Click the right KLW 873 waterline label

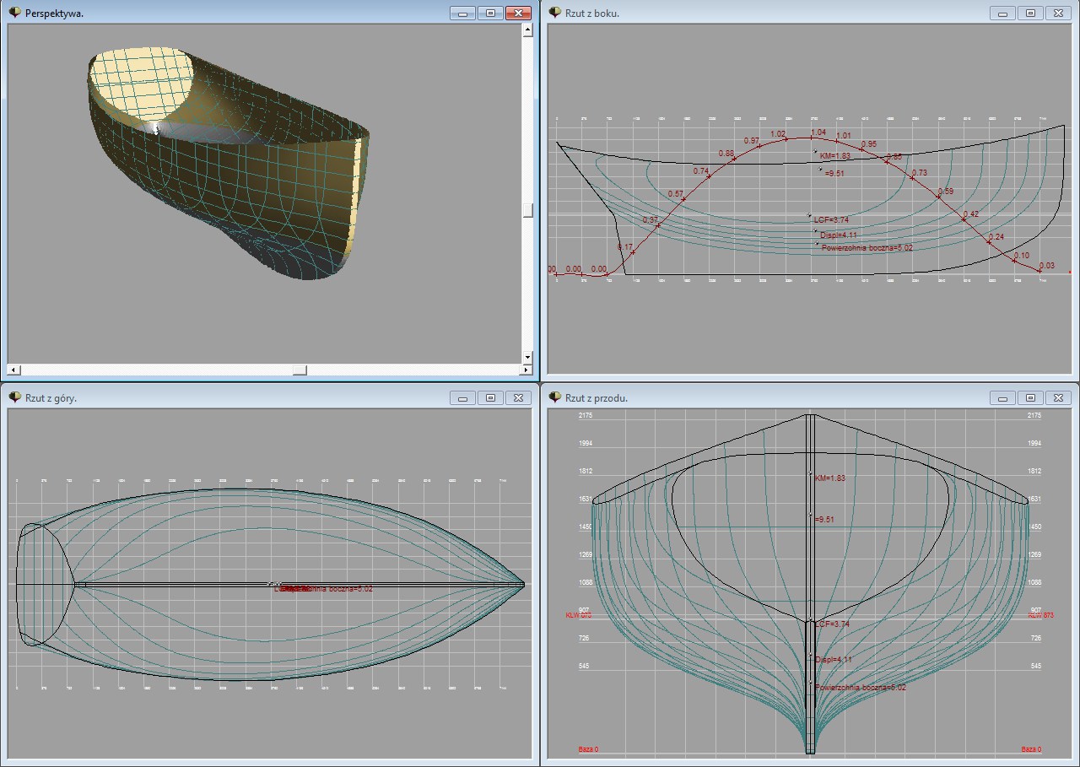1040,616
